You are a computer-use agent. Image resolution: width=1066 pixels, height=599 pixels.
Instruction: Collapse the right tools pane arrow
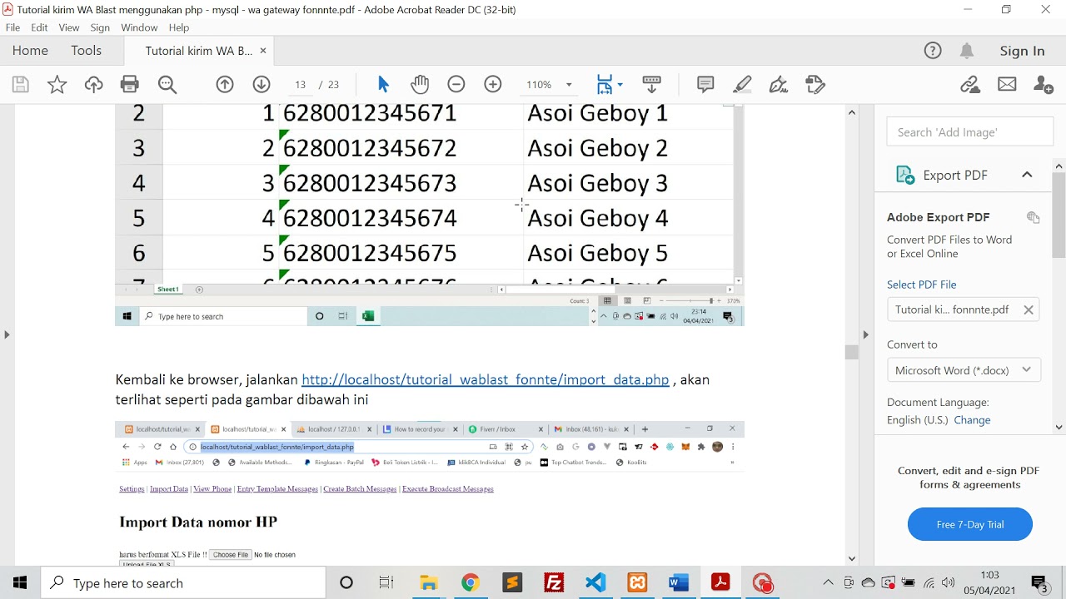tap(865, 334)
